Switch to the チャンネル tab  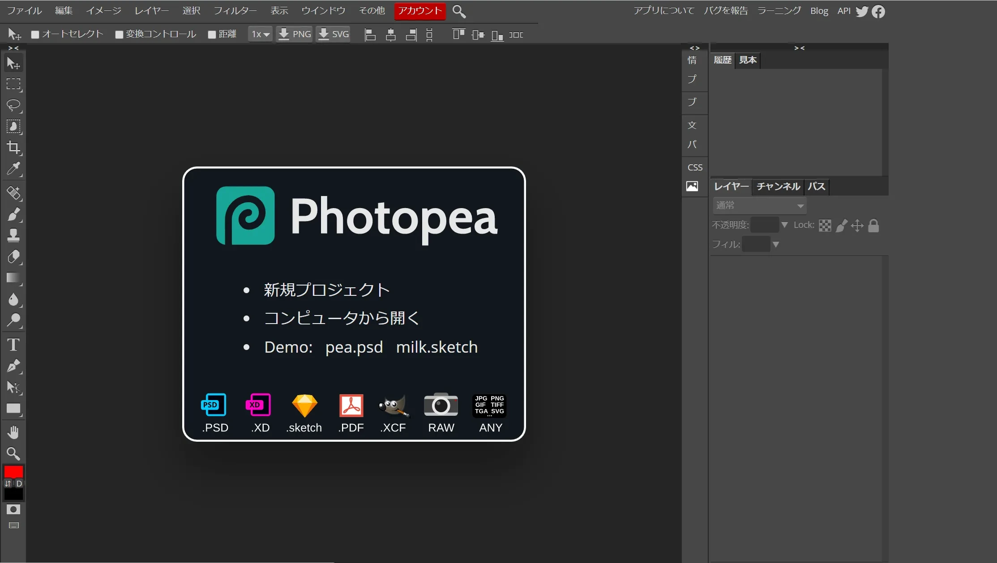(779, 187)
